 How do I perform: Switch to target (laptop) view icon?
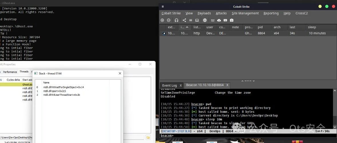(x=197, y=20)
